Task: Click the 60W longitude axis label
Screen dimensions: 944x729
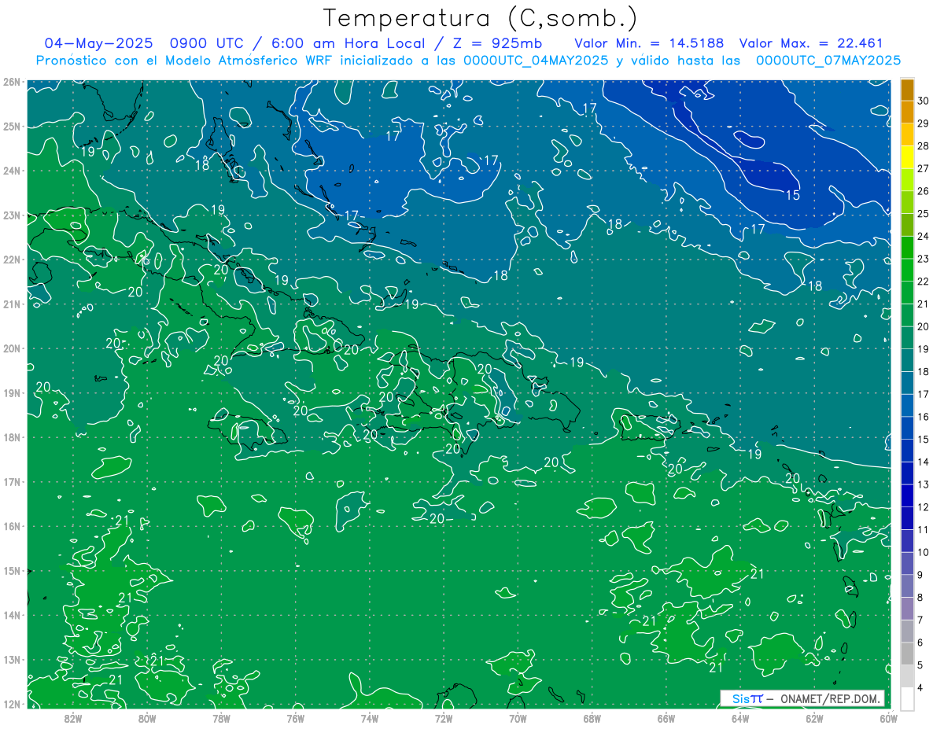Action: (888, 719)
